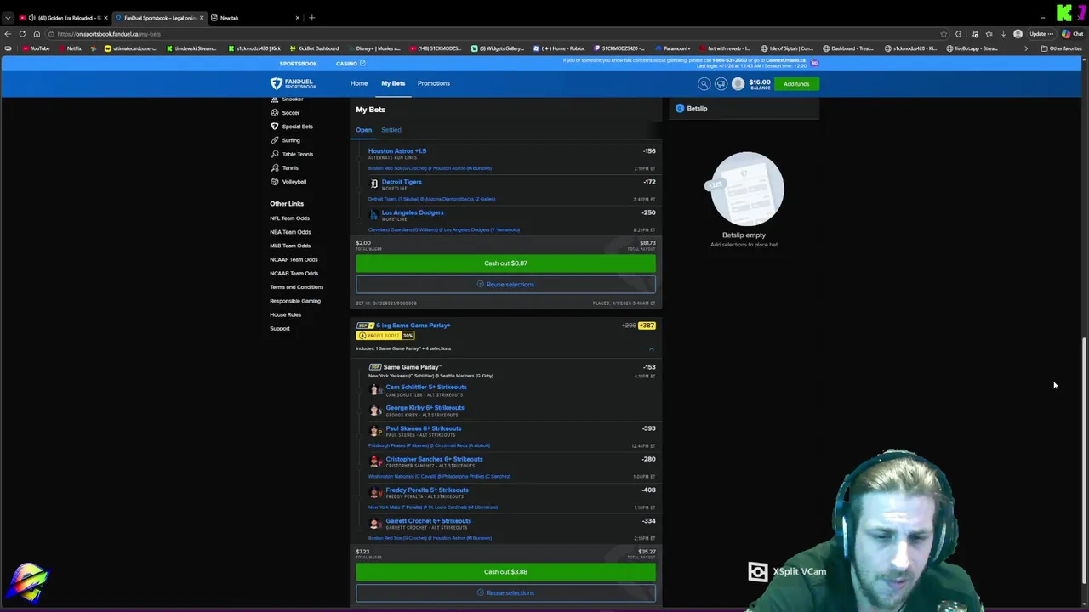Click Paul Skenes player icon
The height and width of the screenshot is (612, 1089).
tap(375, 431)
